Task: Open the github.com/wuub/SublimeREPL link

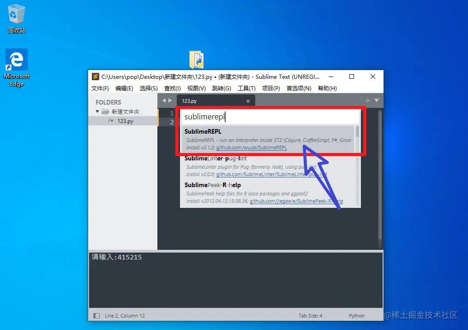Action: (252, 147)
